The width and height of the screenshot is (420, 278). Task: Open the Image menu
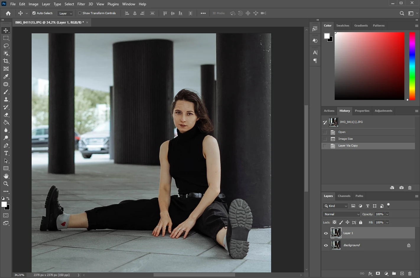click(33, 4)
